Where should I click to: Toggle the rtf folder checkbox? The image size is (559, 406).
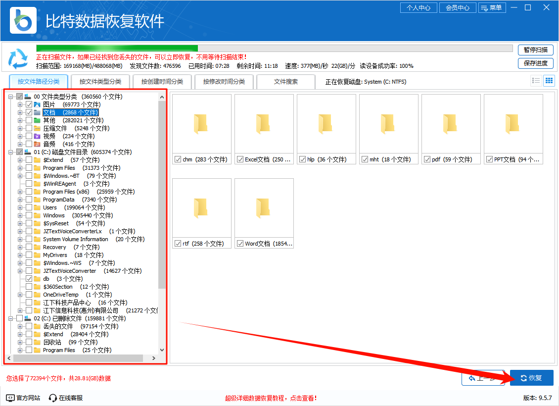pyautogui.click(x=178, y=244)
